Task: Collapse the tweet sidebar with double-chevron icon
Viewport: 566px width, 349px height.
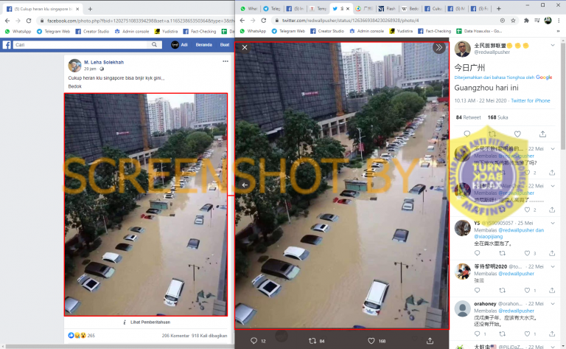Action: pyautogui.click(x=439, y=47)
